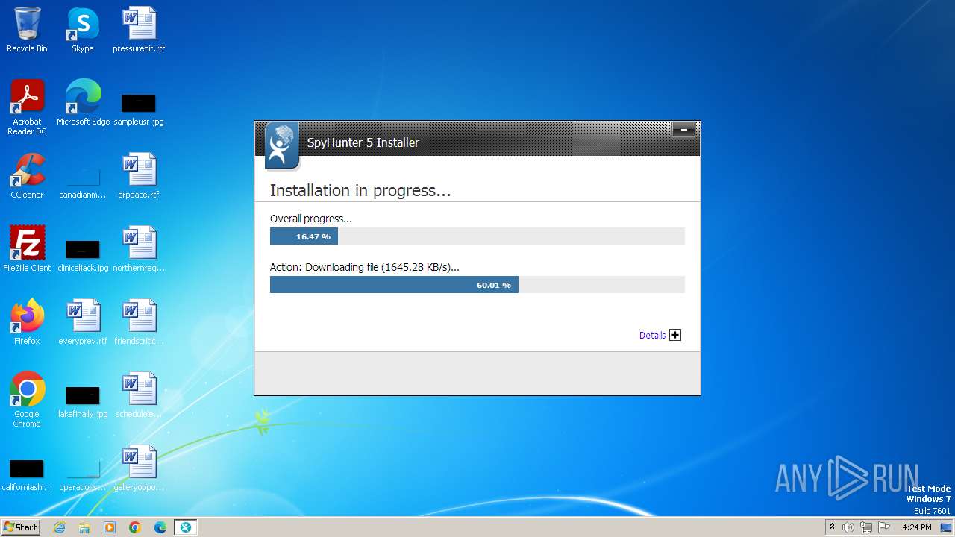Select the sampleusr.jpg file icon

tap(139, 109)
